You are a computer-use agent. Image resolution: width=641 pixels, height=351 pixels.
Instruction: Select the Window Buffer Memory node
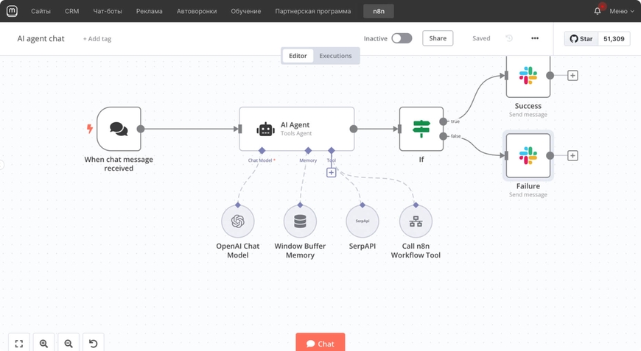(300, 221)
